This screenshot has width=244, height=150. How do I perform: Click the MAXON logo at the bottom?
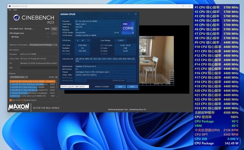pyautogui.click(x=19, y=107)
